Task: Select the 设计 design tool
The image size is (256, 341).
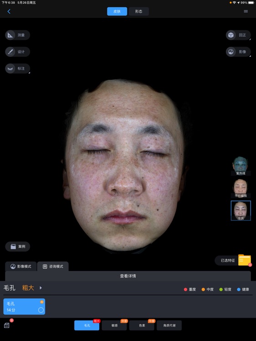Action: click(17, 52)
